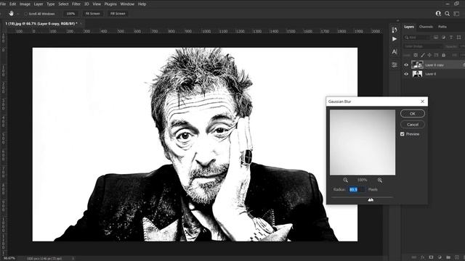Viewport: 465px width, 261px height.
Task: Create new adjustment layer icon
Action: pyautogui.click(x=440, y=257)
